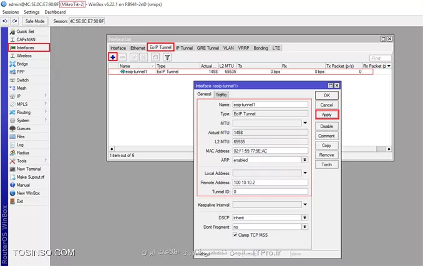Click the Name input field in the dialog
423x266 pixels.
pos(270,105)
